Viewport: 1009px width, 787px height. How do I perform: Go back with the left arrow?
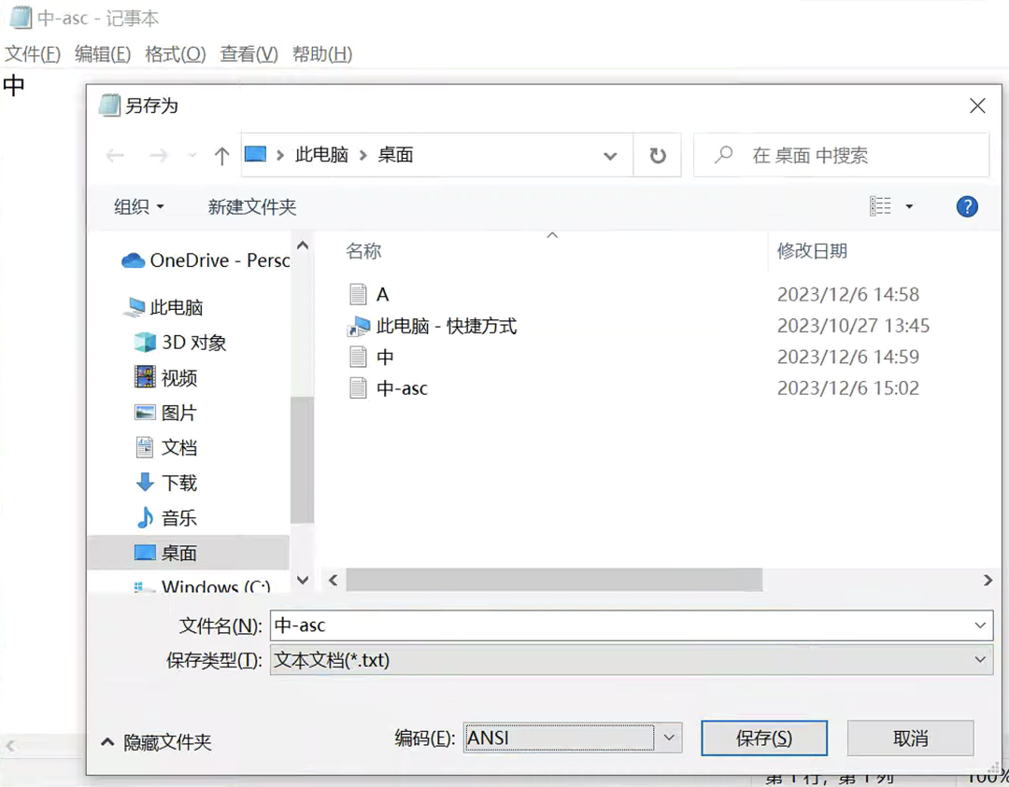(x=115, y=155)
